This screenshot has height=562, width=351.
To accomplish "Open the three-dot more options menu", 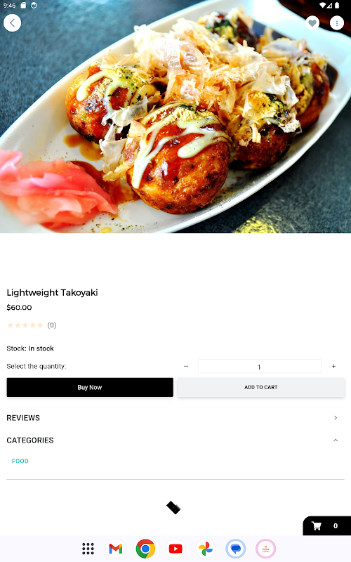I will (337, 23).
